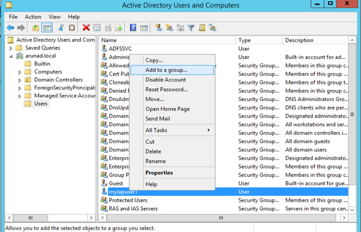The width and height of the screenshot is (361, 232).
Task: Click the Find objects toolbar icon
Action: click(202, 28)
